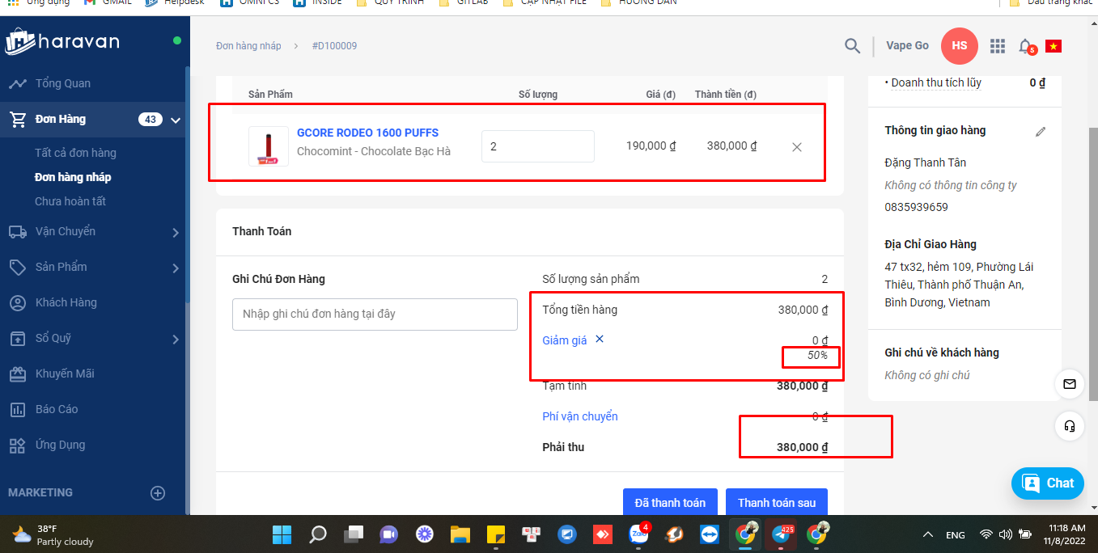Open the apps grid icon
This screenshot has width=1098, height=553.
[x=998, y=46]
